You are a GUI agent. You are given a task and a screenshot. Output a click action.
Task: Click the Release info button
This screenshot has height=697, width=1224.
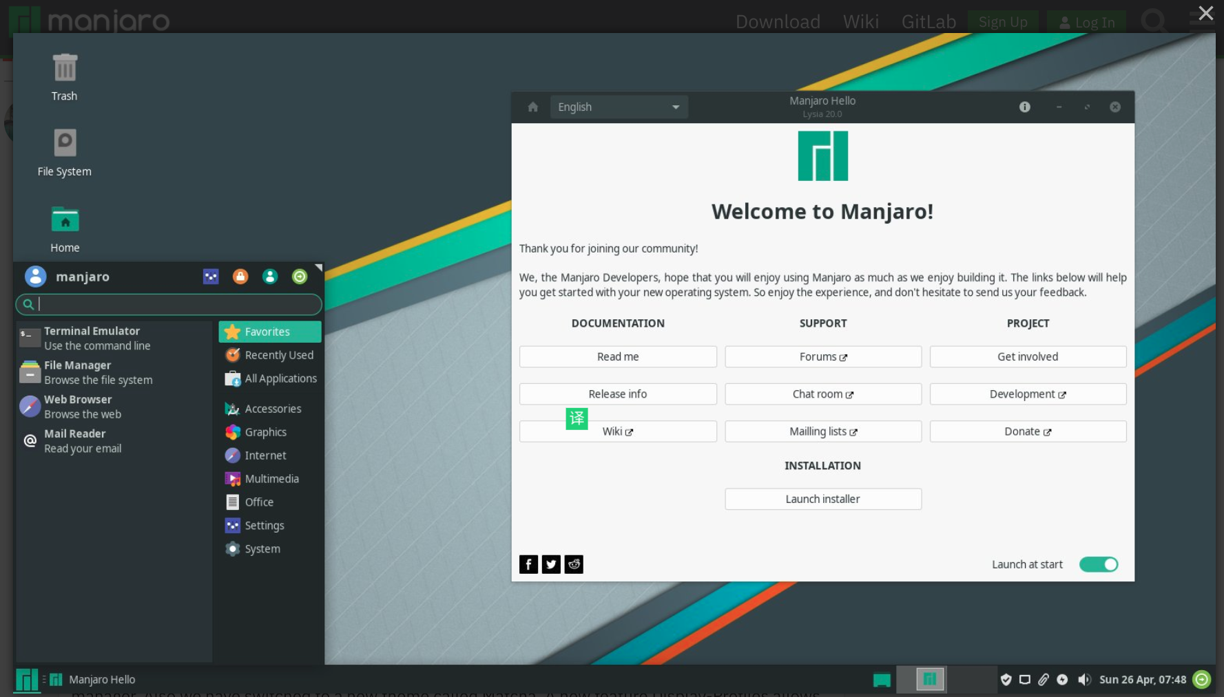618,394
